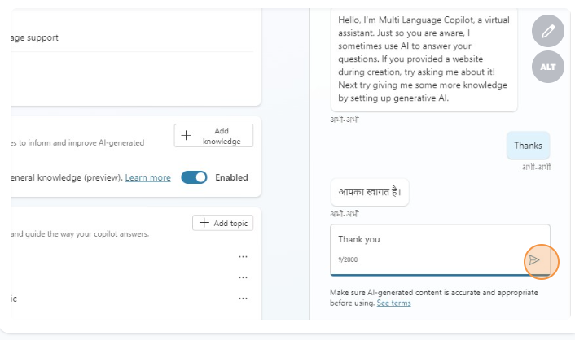Follow the See terms link
Screen dimensions: 575x340
pyautogui.click(x=393, y=303)
